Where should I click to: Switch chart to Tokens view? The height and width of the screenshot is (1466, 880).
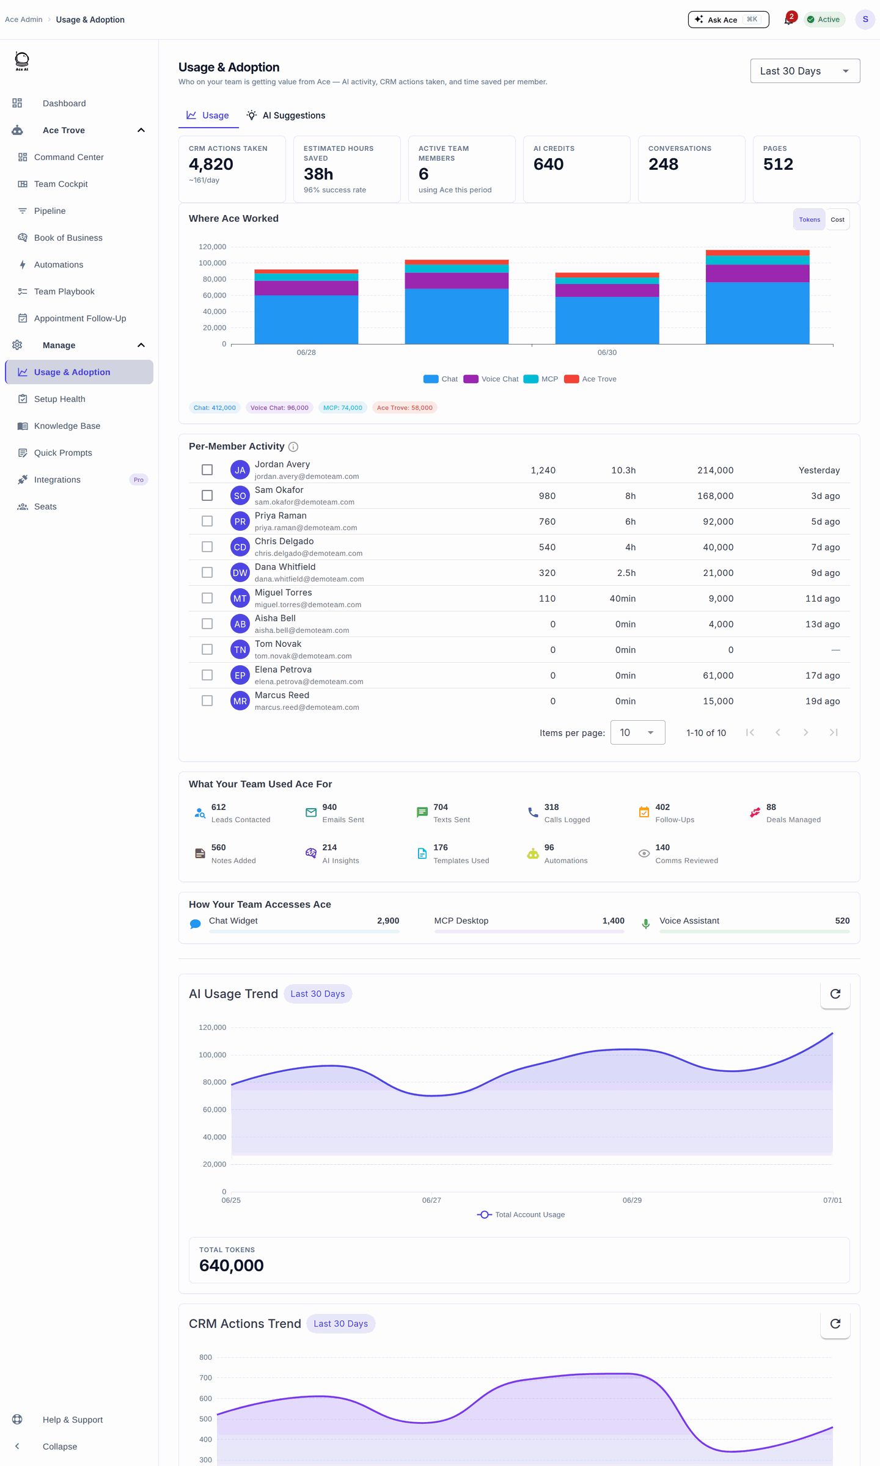tap(809, 219)
